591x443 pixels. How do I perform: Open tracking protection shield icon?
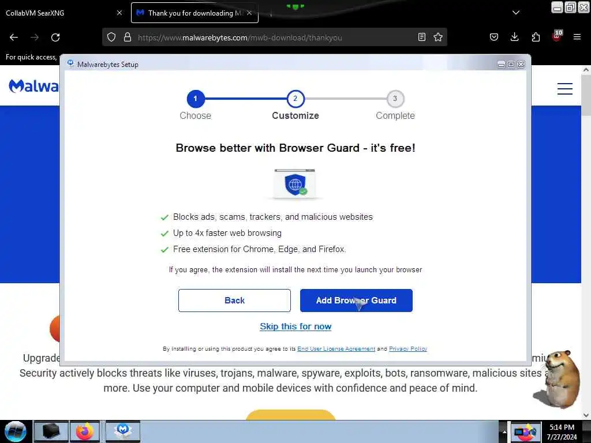(111, 37)
